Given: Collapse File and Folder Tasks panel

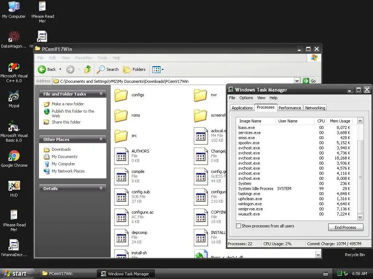Looking at the screenshot, I should [101, 94].
